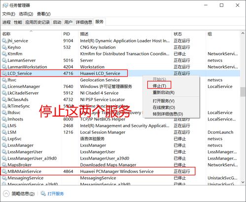Click the Local Session Manager description

[103, 132]
